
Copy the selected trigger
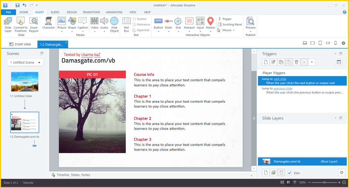coord(281,62)
